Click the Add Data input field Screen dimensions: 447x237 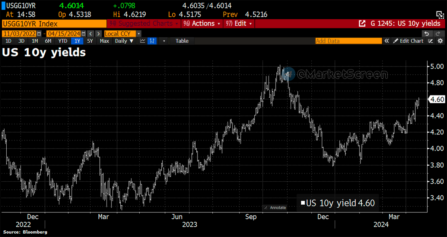click(348, 41)
